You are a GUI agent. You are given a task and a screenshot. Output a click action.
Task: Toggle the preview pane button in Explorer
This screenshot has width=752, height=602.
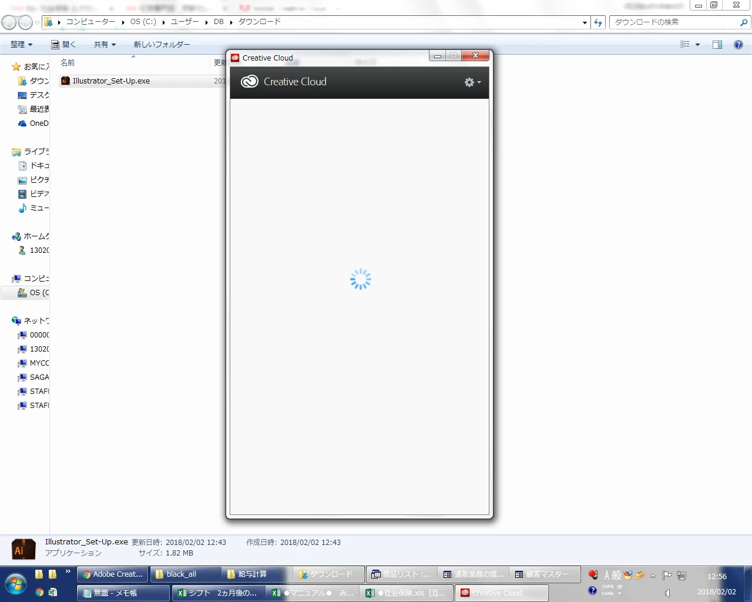pos(717,45)
